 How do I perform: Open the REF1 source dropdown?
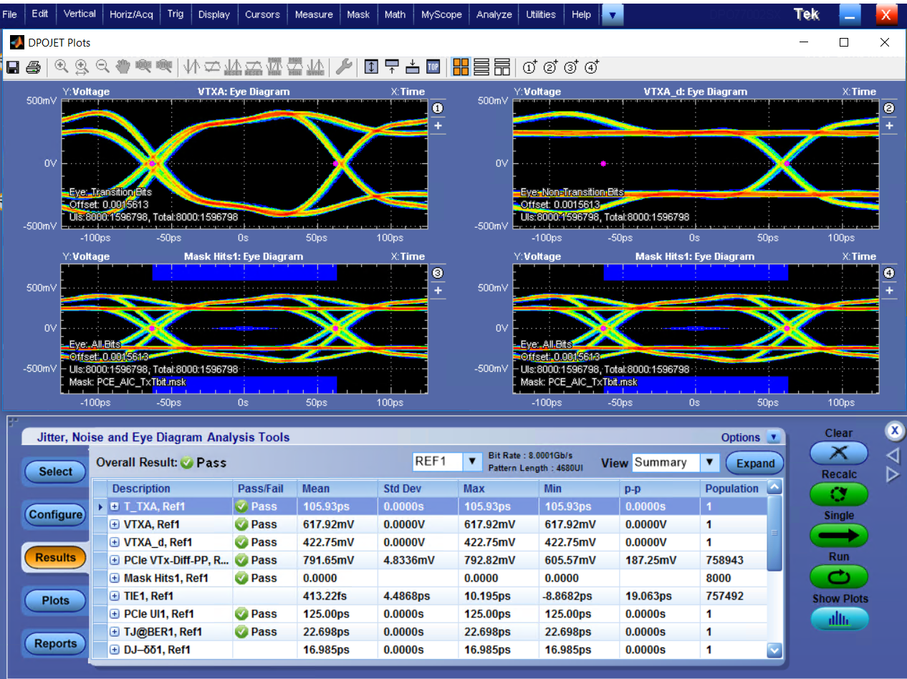(472, 462)
